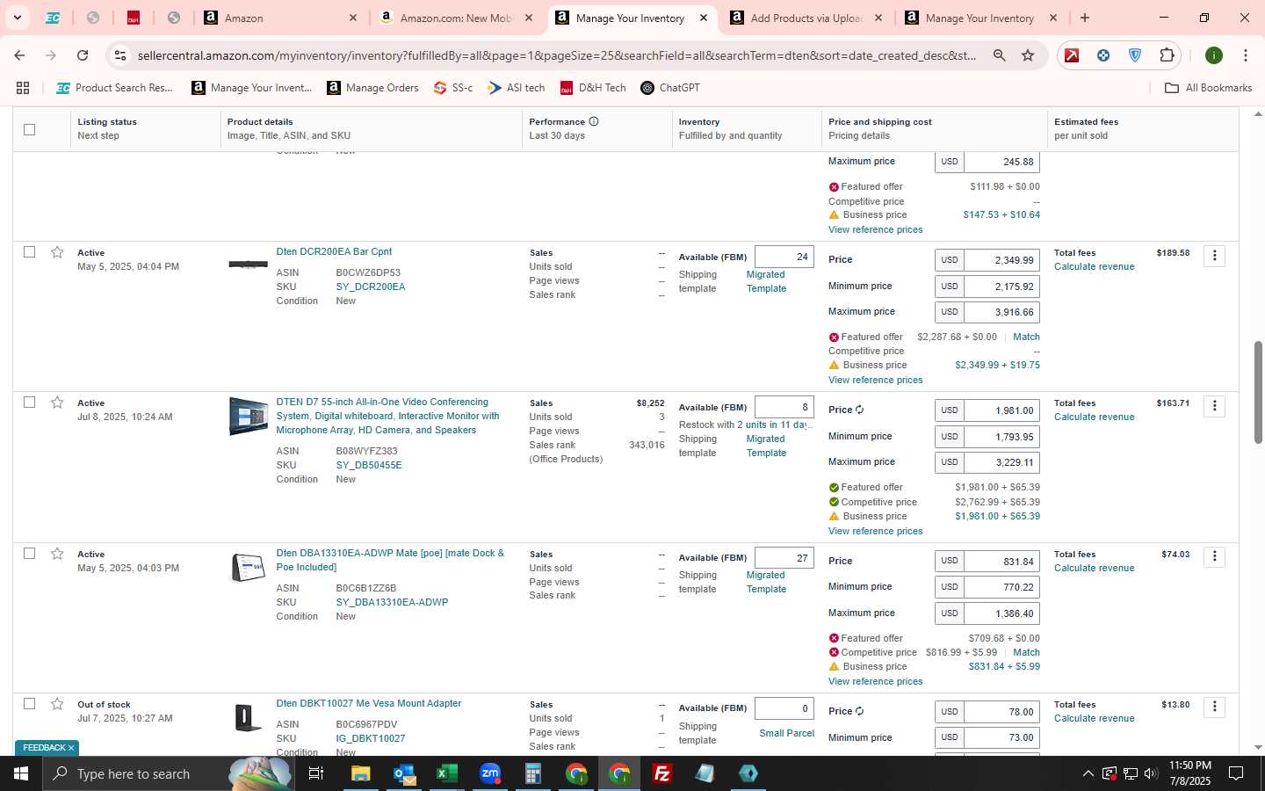Switch to the Amazon.com: New Mob tab

click(x=456, y=18)
